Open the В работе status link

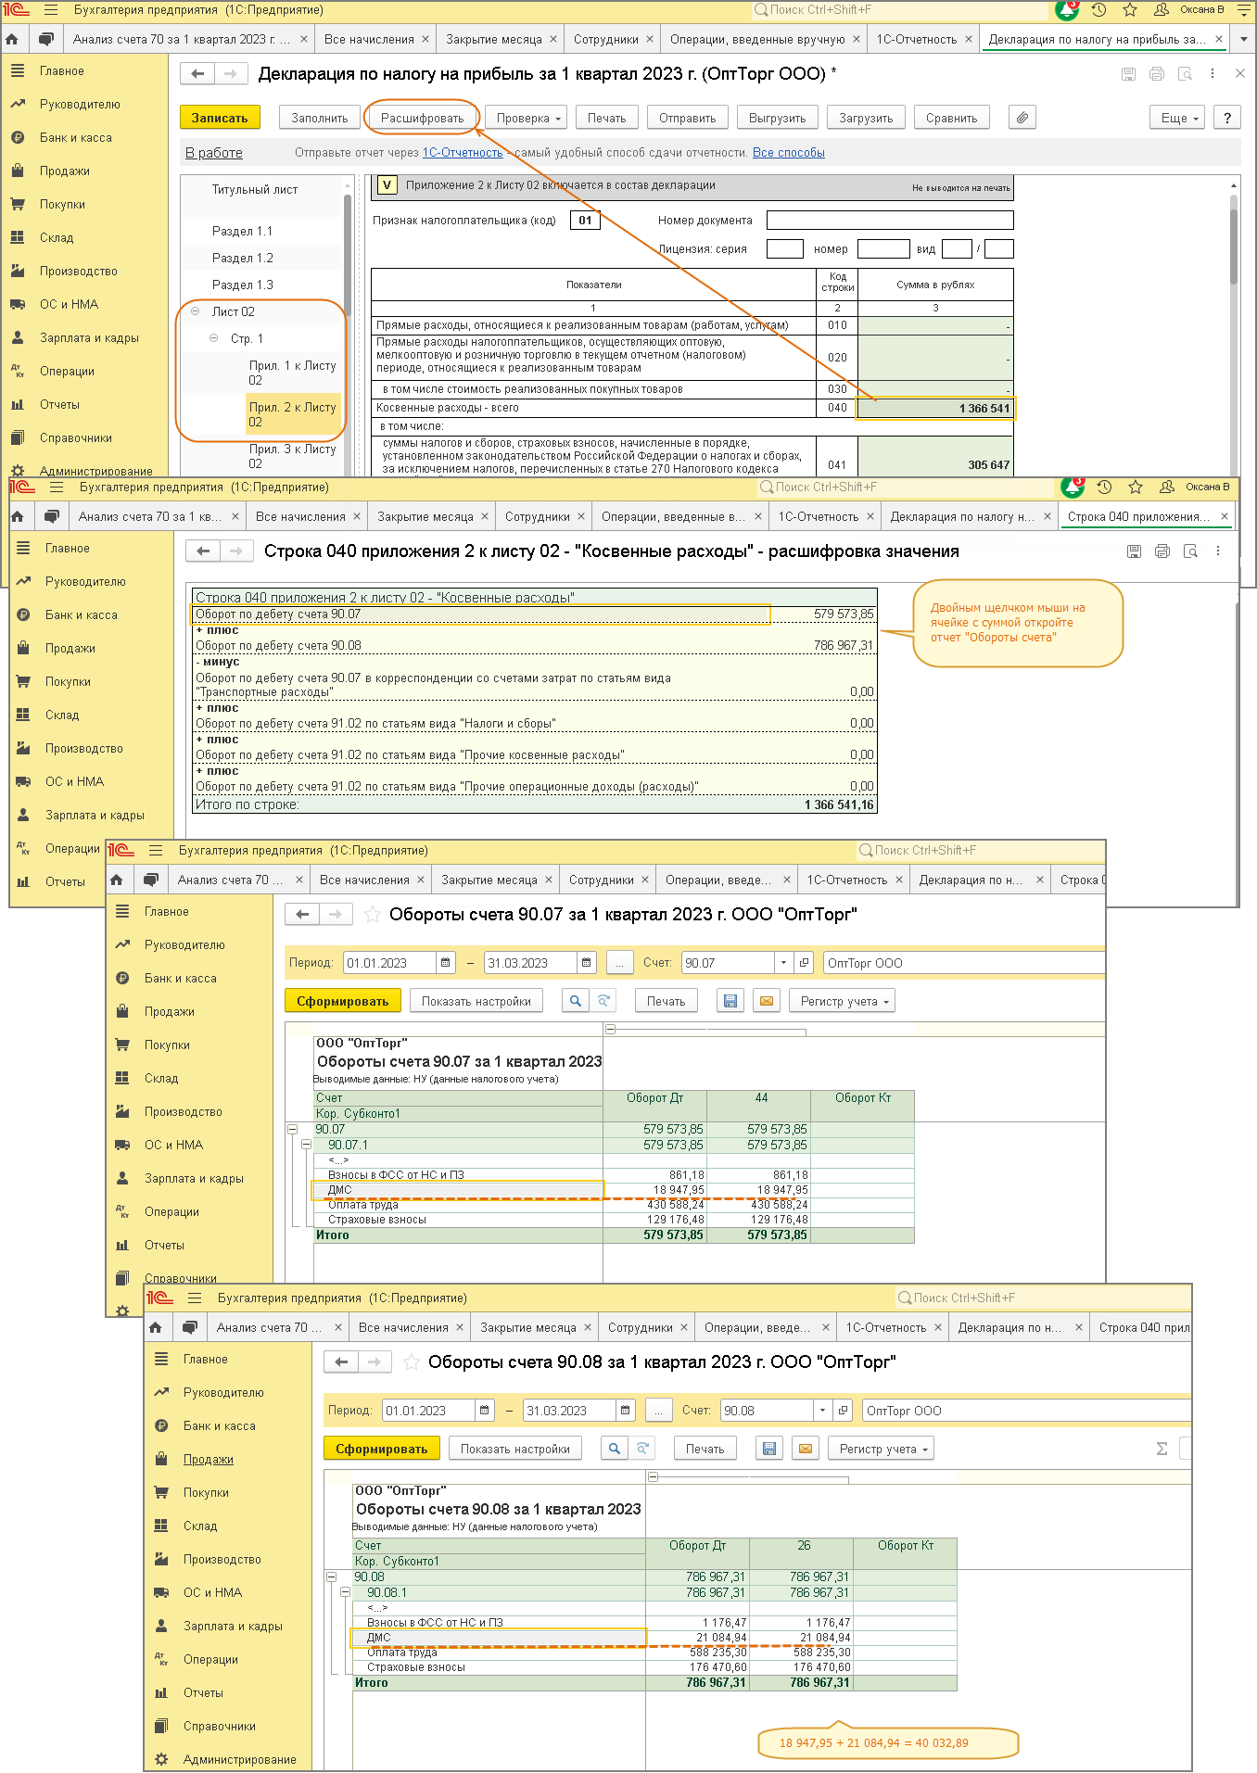coord(214,153)
